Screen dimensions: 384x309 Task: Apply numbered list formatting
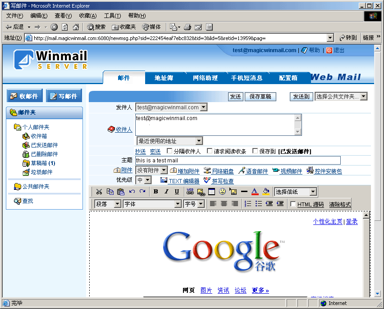tap(248, 204)
